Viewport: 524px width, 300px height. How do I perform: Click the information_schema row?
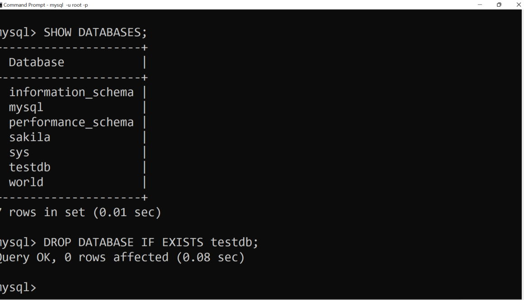tap(71, 92)
